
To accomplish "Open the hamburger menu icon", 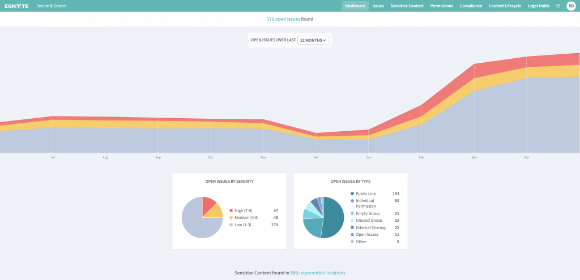I will [x=558, y=6].
